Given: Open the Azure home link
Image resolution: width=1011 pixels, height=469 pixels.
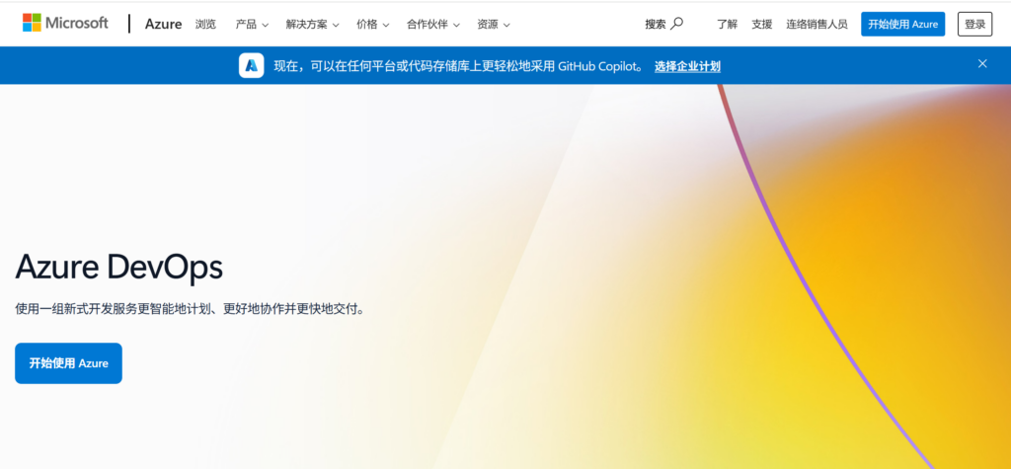Looking at the screenshot, I should [x=163, y=25].
